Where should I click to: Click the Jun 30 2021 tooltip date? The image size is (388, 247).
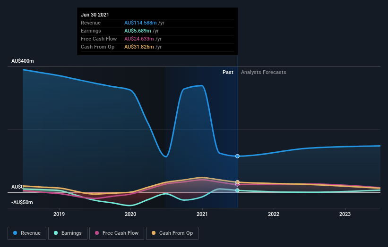pyautogui.click(x=95, y=15)
